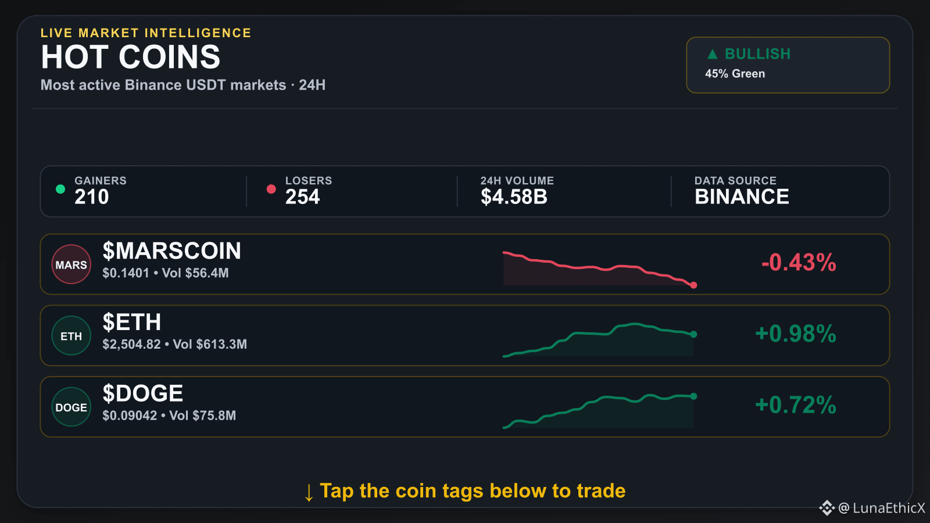Click the red losers dot indicator
Screen dimensions: 930x523
coord(271,189)
